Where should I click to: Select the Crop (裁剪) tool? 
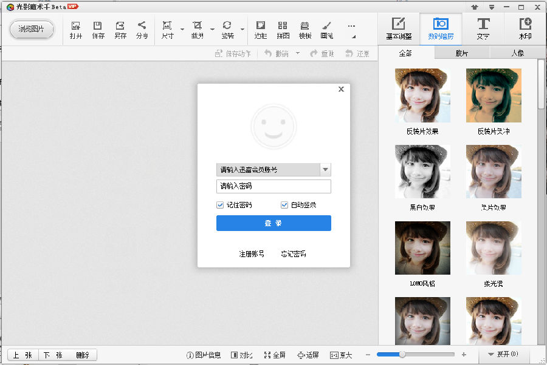(x=197, y=29)
